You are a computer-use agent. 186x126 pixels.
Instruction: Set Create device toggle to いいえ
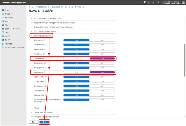(76, 58)
